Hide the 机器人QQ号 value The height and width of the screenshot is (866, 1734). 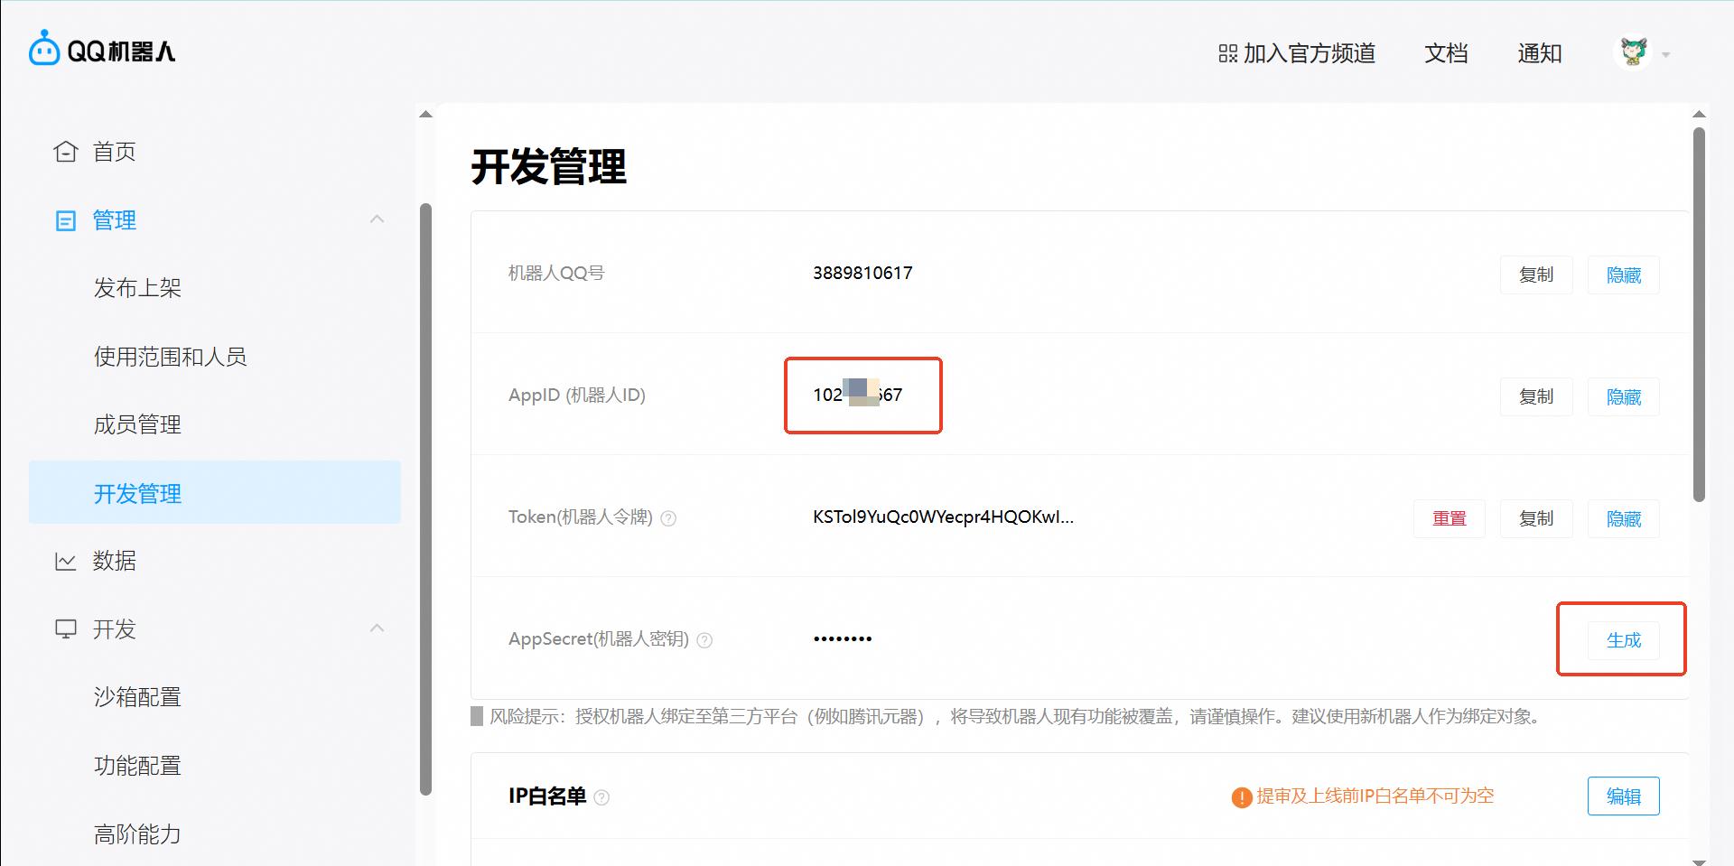tap(1623, 275)
